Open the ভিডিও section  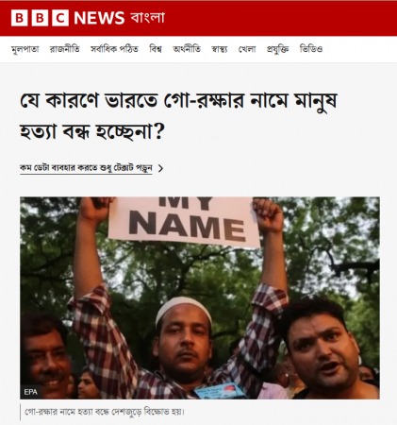pyautogui.click(x=311, y=49)
